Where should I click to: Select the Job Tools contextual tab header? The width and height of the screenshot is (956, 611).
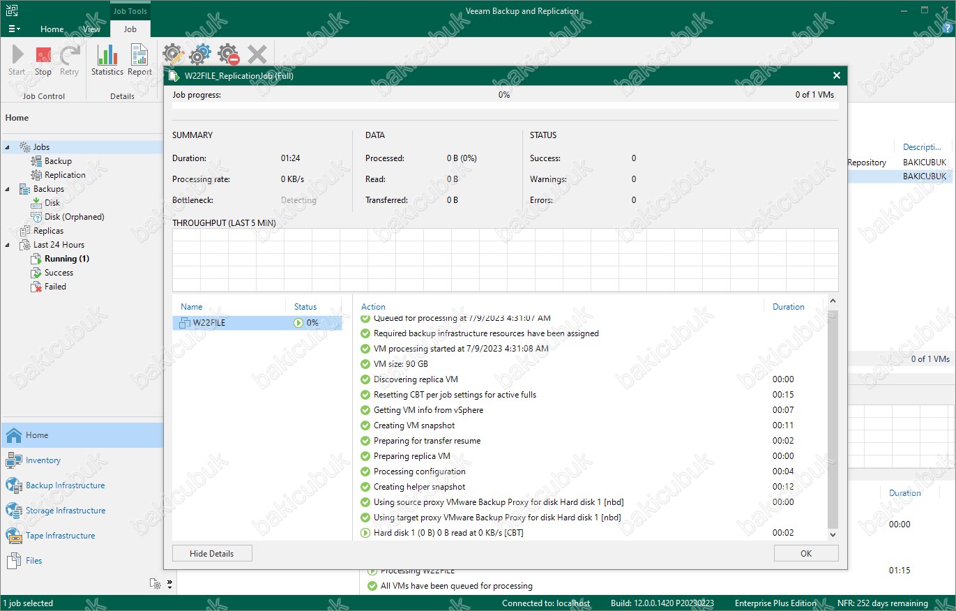pyautogui.click(x=130, y=11)
